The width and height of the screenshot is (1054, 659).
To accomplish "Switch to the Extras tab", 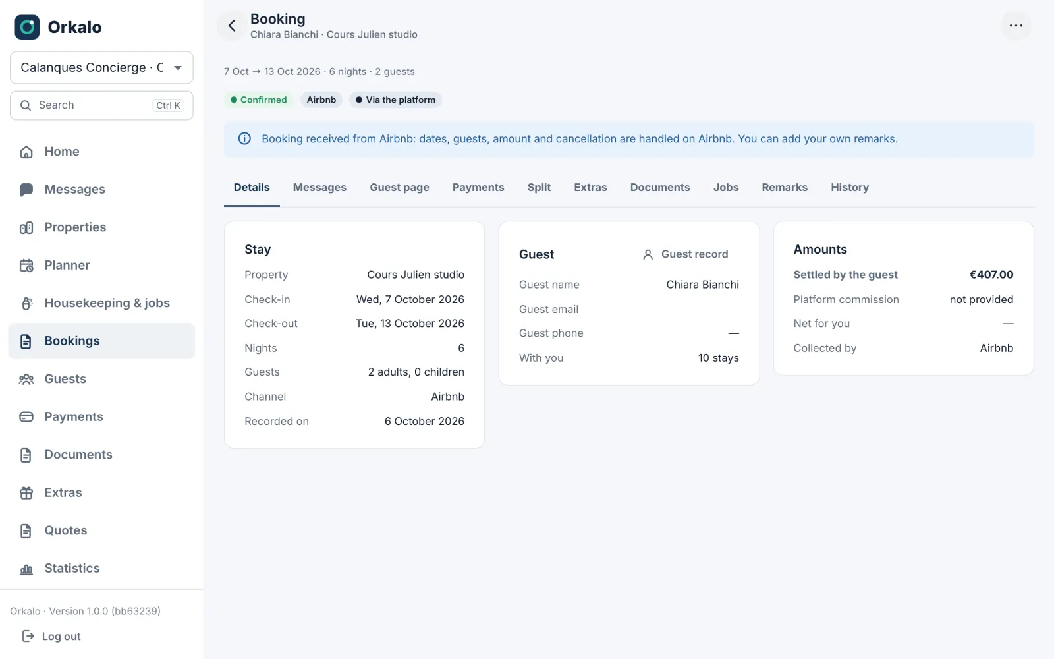I will click(590, 188).
